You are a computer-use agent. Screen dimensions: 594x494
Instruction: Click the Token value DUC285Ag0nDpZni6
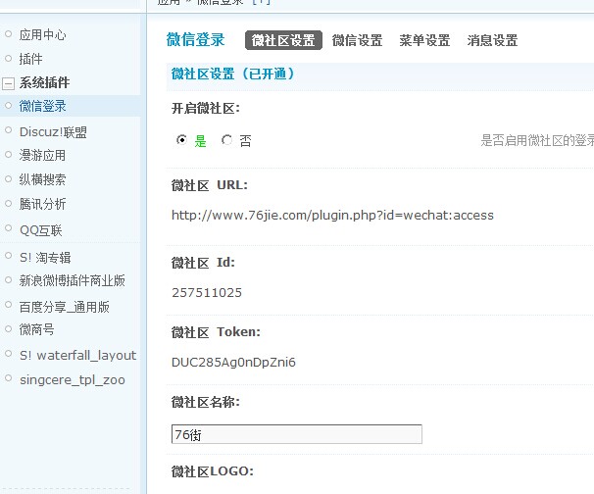click(x=233, y=362)
